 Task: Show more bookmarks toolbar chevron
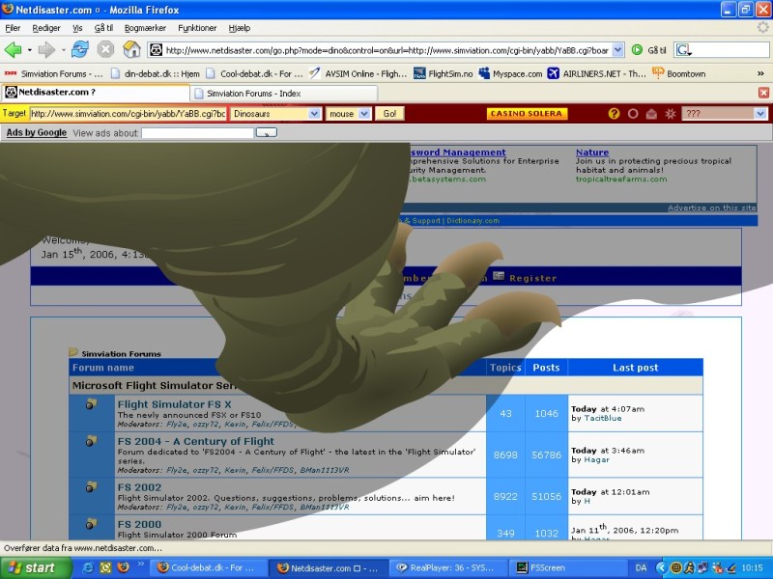[760, 74]
